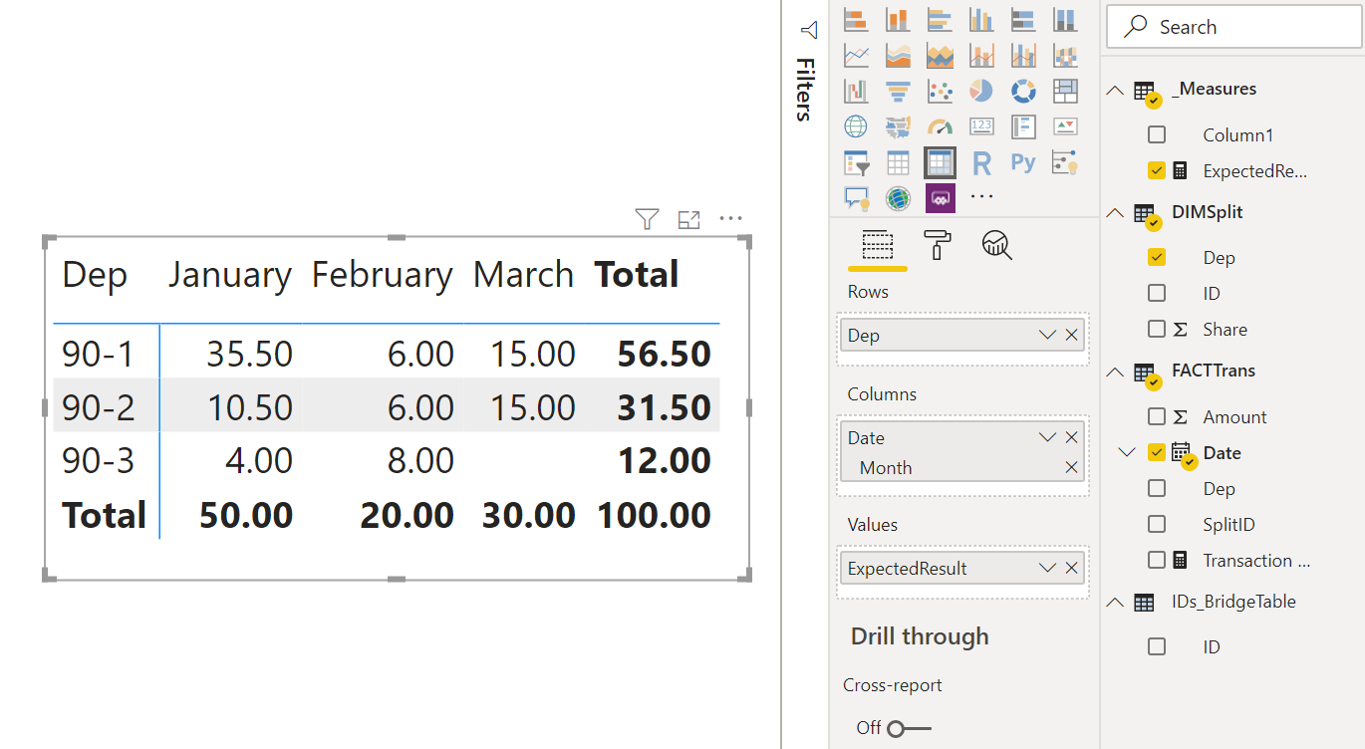This screenshot has height=749, width=1365.
Task: Select the Pie chart visualization
Action: point(981,91)
